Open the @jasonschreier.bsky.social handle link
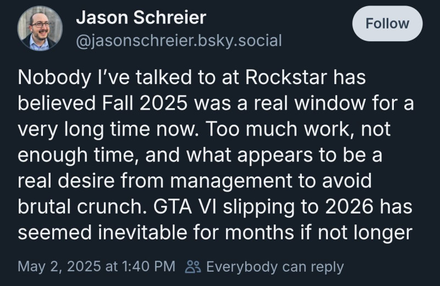This screenshot has width=440, height=286. [178, 40]
